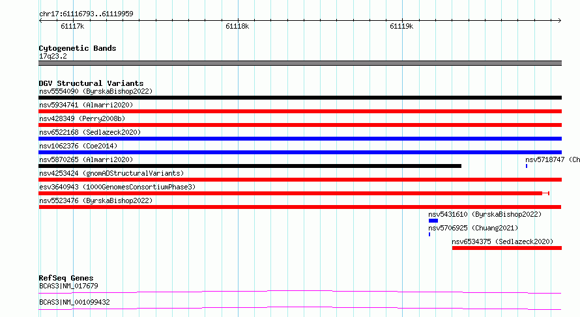580x317 pixels.
Task: Open nsv5870265 (Almarri2020) variant label
Action: 86,159
